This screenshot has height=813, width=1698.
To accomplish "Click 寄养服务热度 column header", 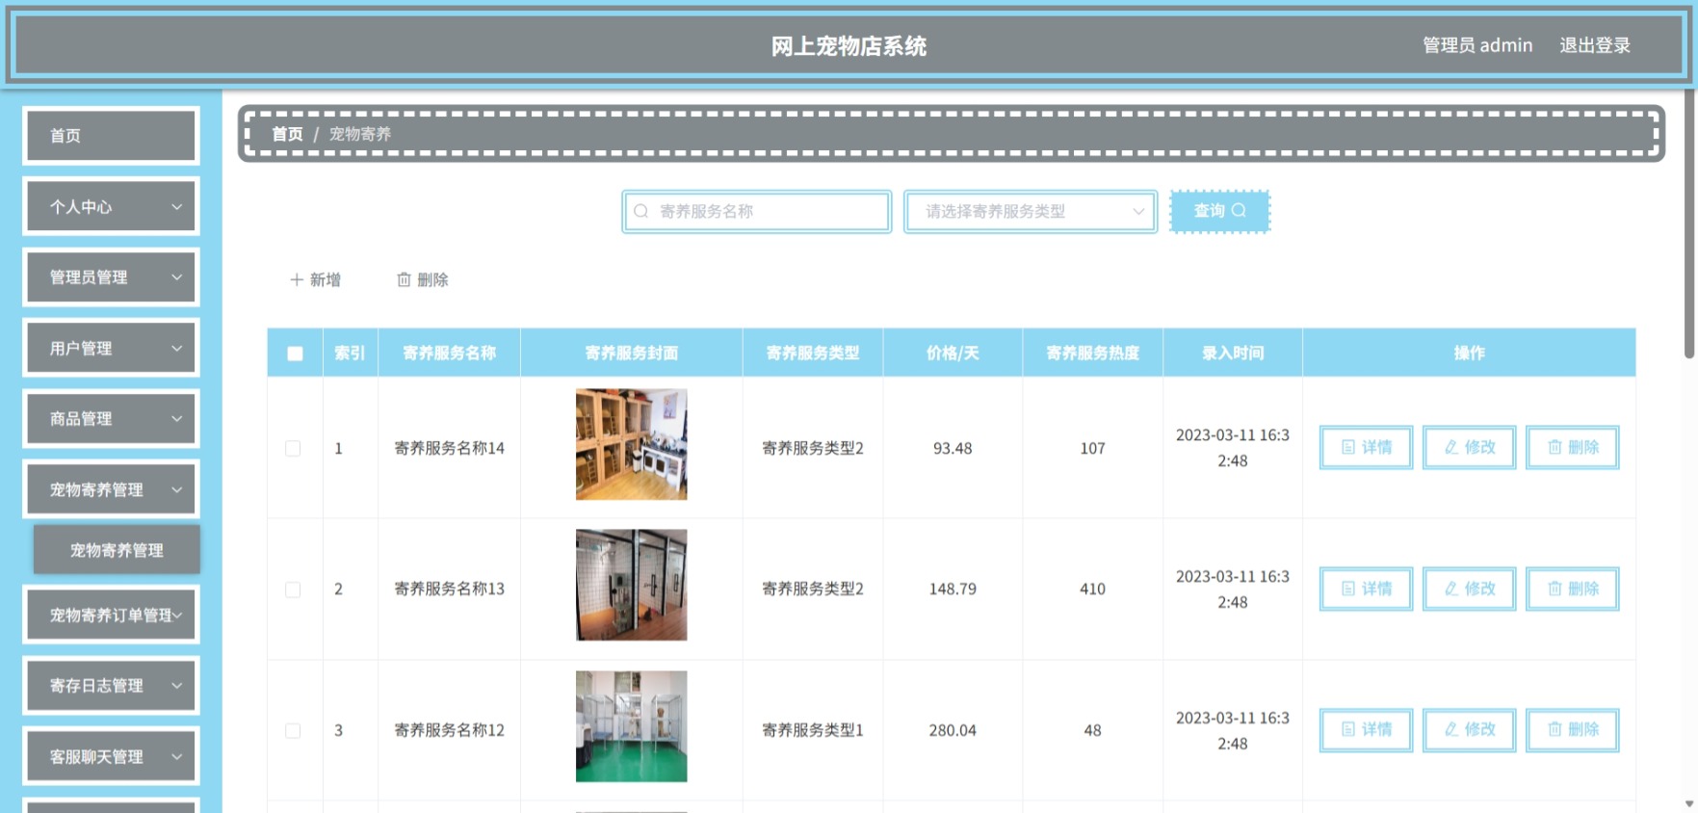I will (1092, 354).
